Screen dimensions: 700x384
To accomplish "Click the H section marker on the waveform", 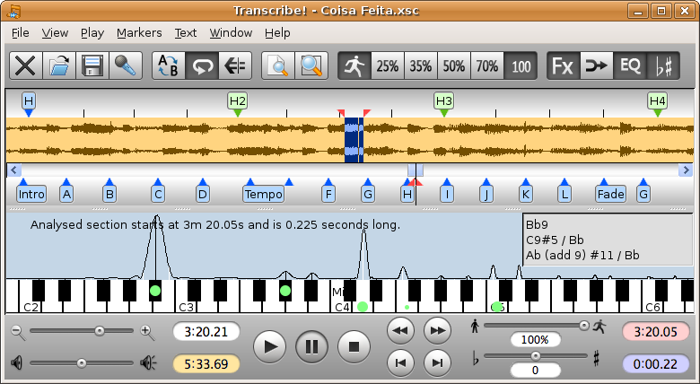I will coord(29,100).
